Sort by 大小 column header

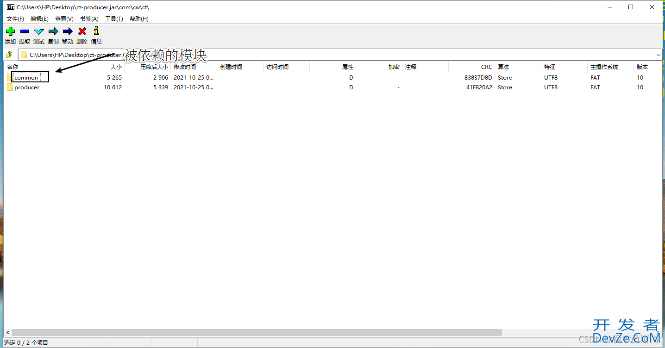coord(116,67)
